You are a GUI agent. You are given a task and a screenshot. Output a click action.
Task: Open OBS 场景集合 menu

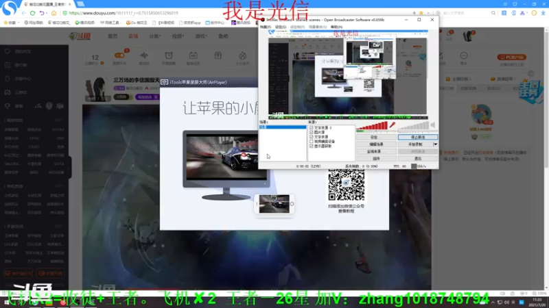[318, 27]
